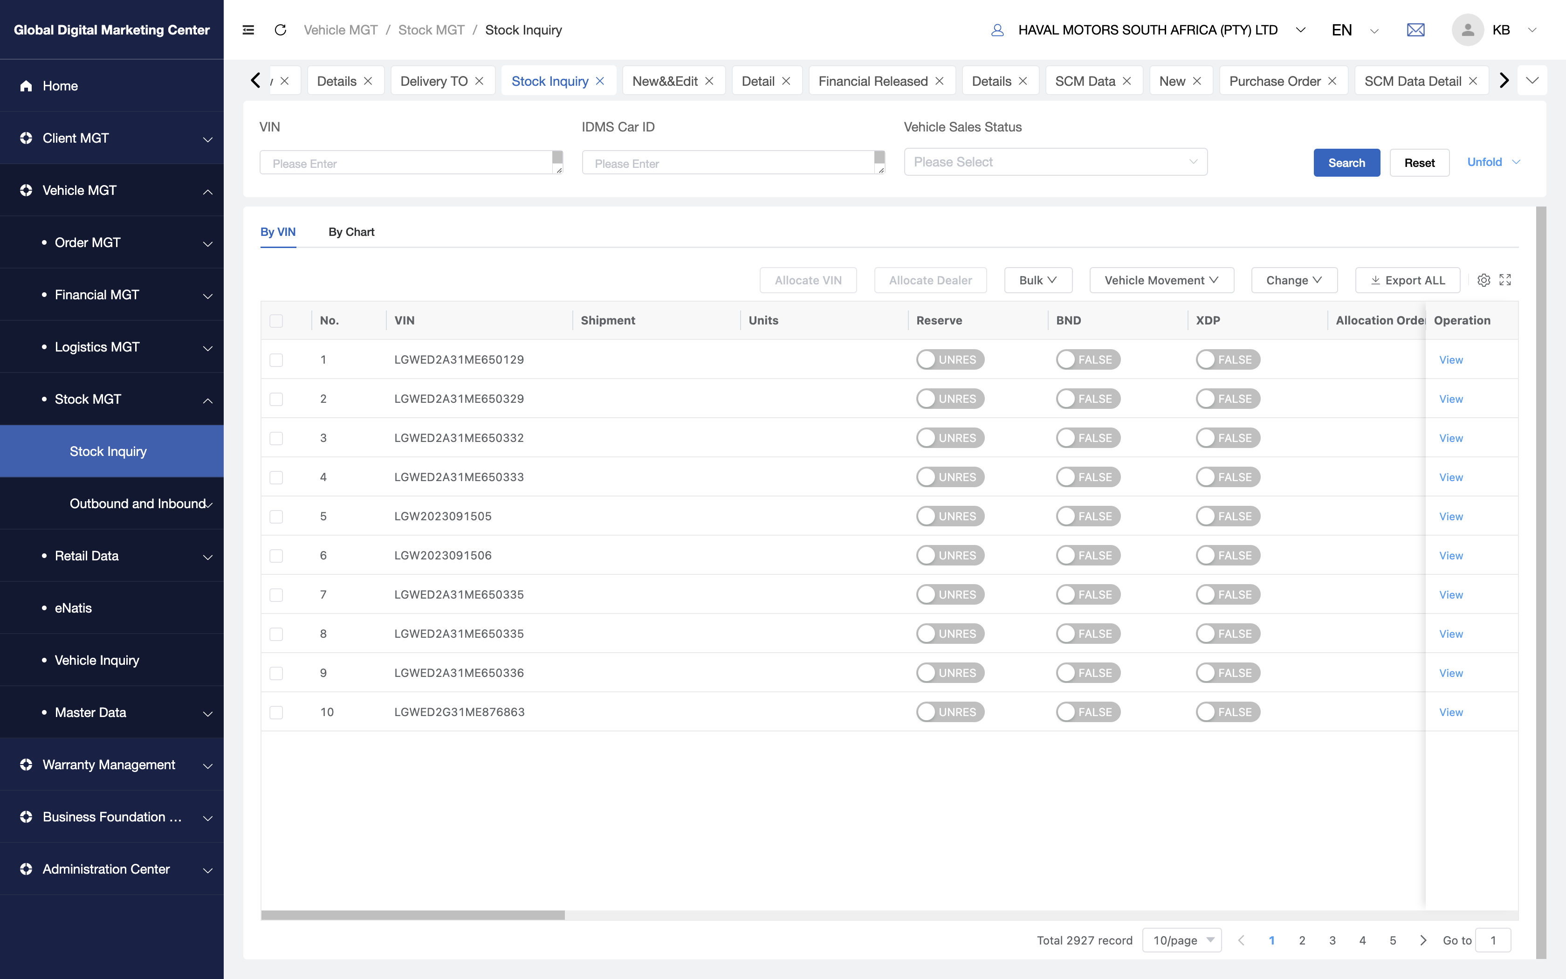The height and width of the screenshot is (979, 1566).
Task: Close the Purchase Order tab
Action: [1332, 81]
